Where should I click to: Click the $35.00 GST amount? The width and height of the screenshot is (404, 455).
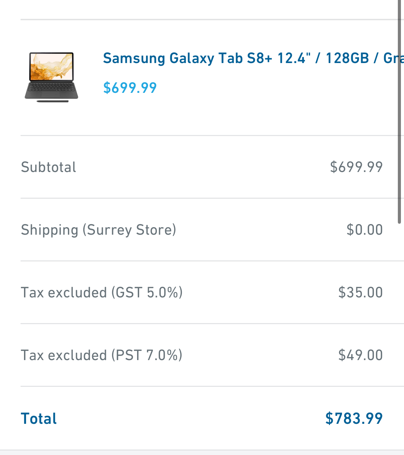[x=360, y=293]
